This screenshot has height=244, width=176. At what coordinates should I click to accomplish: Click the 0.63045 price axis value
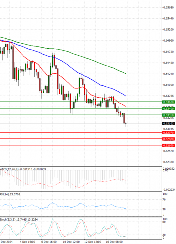tap(169, 129)
